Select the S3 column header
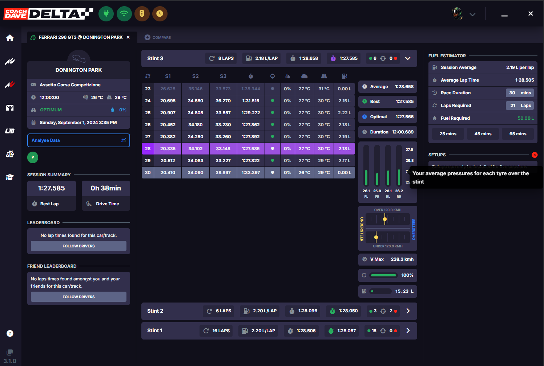The height and width of the screenshot is (366, 544). 223,76
